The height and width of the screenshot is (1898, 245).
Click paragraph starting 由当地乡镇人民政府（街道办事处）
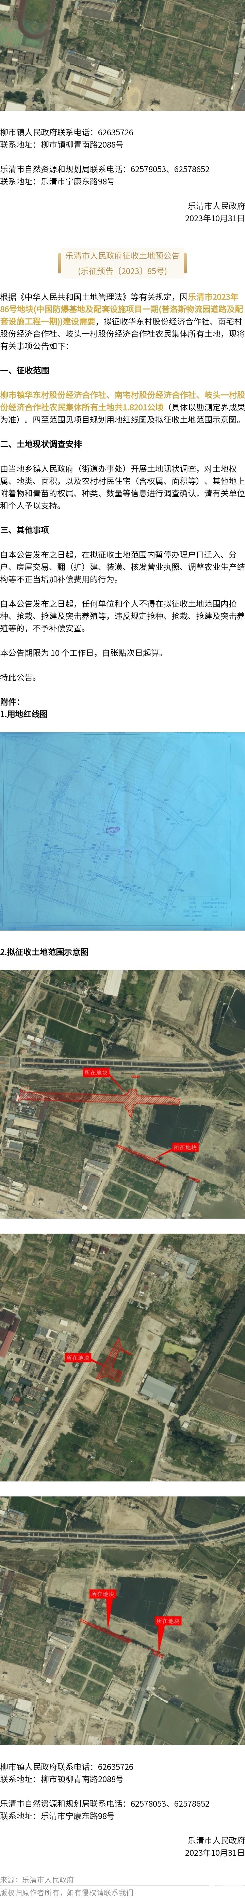click(x=122, y=487)
